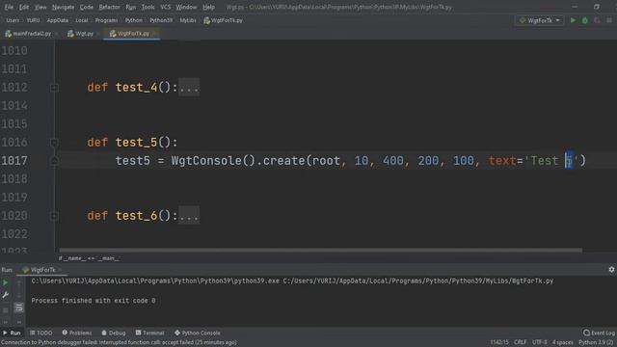Open the Debug tool window

point(114,333)
